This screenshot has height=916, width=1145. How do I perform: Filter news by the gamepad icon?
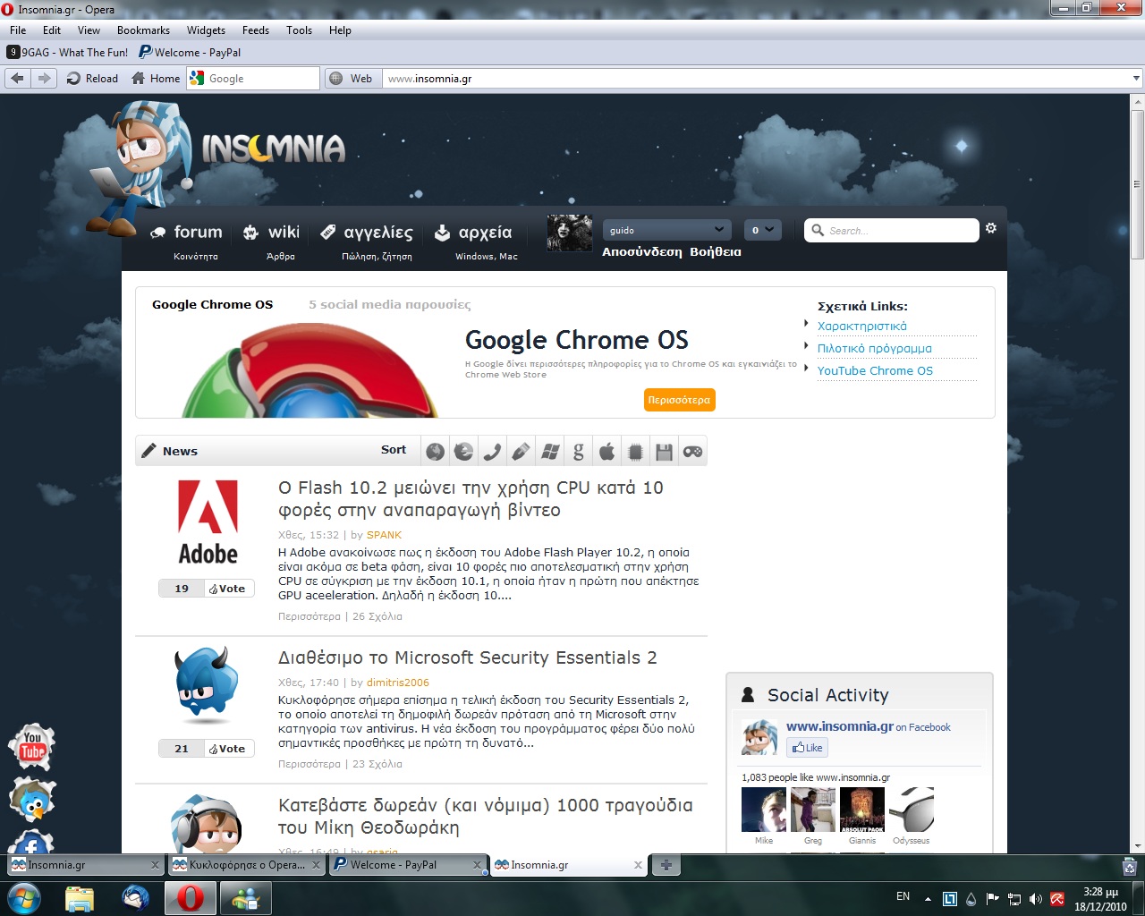click(x=693, y=452)
